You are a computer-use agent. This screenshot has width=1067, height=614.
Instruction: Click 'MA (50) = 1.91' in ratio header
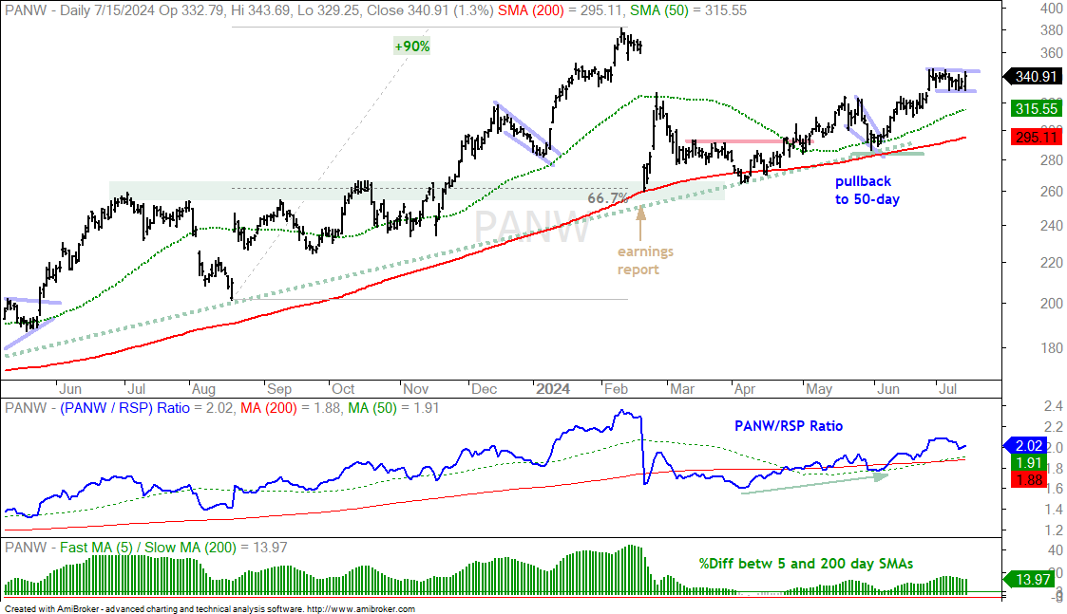393,408
